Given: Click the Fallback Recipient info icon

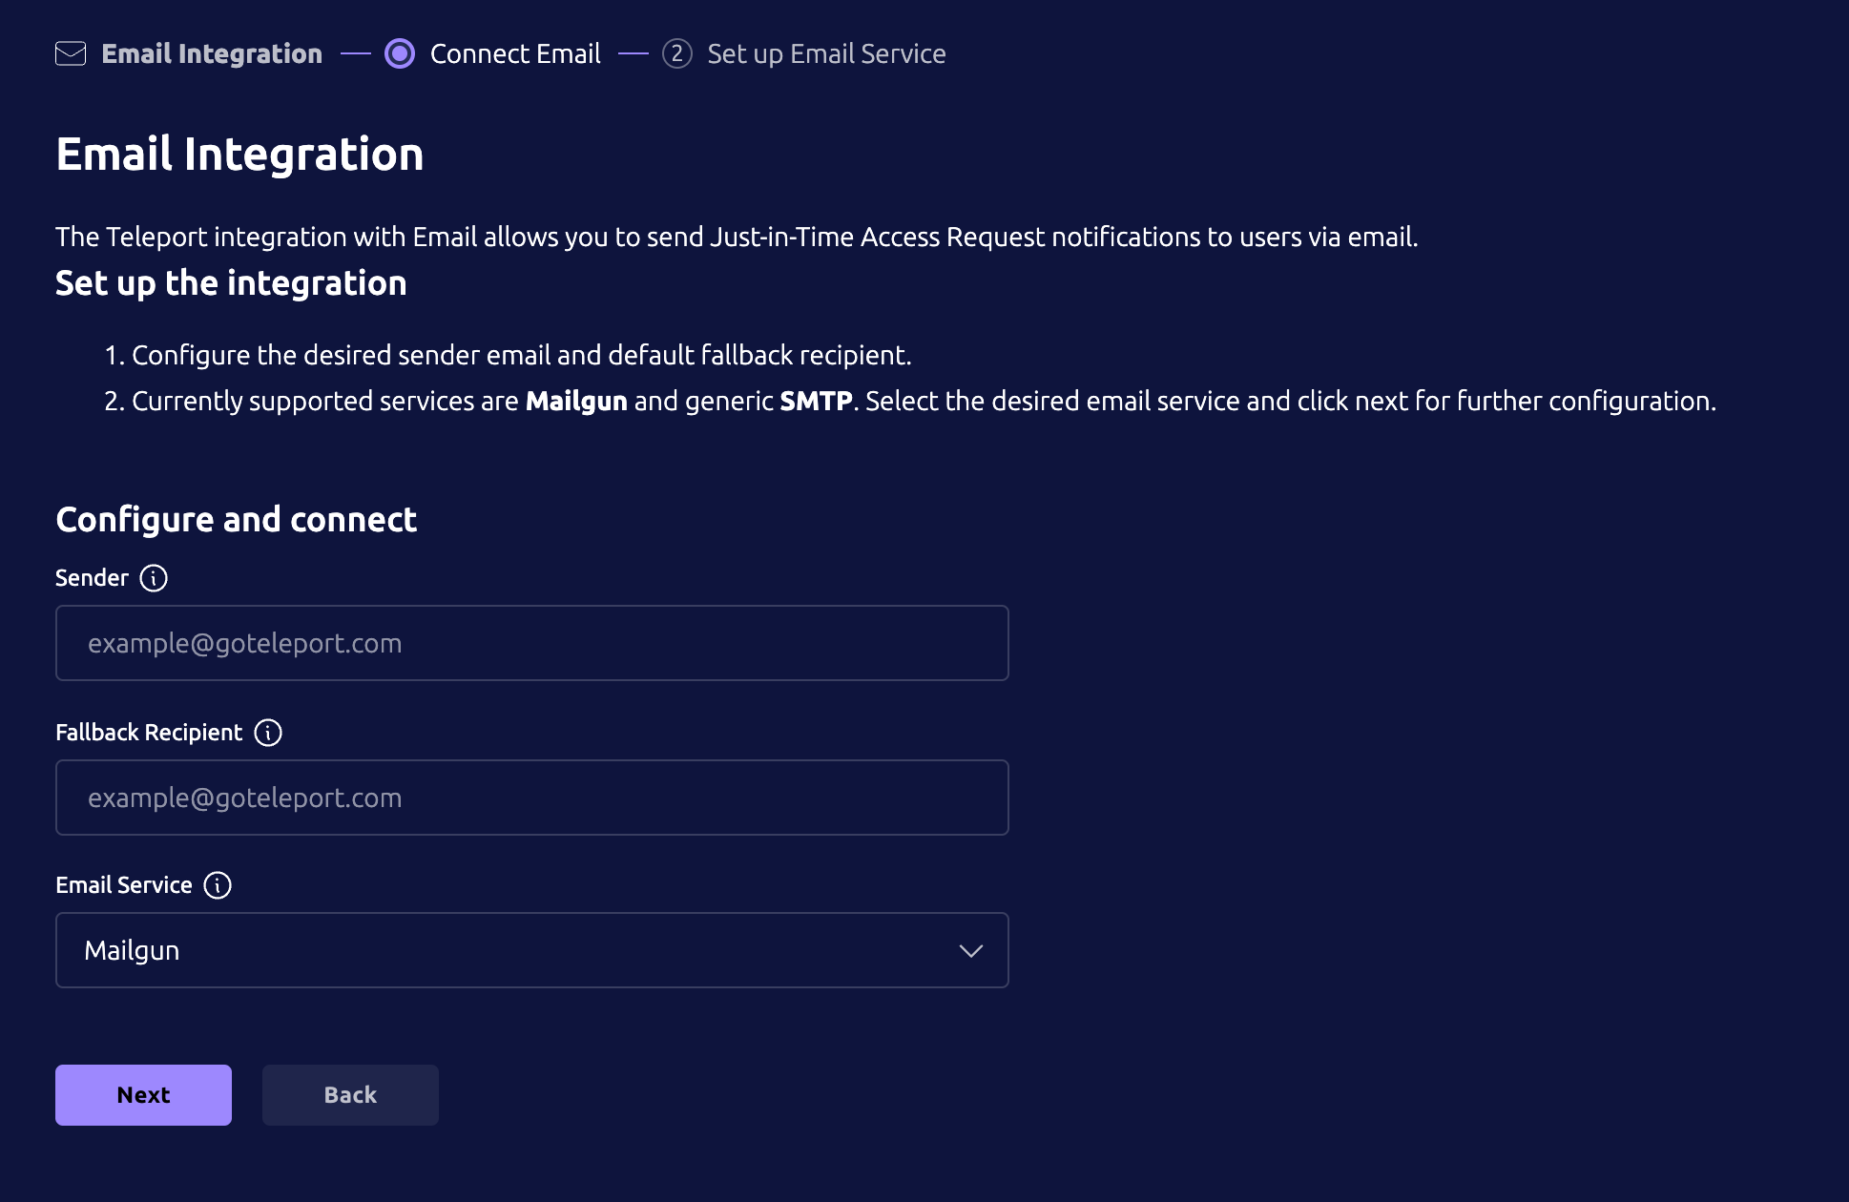Looking at the screenshot, I should pyautogui.click(x=269, y=733).
